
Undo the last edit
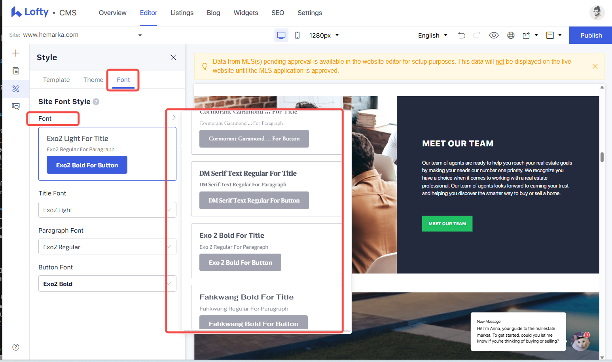(x=461, y=35)
